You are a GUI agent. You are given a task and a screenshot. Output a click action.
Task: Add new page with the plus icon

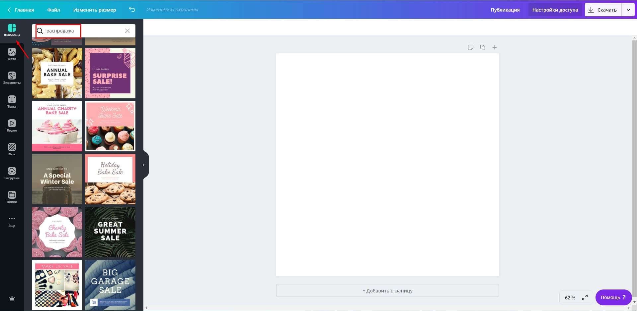pyautogui.click(x=495, y=47)
